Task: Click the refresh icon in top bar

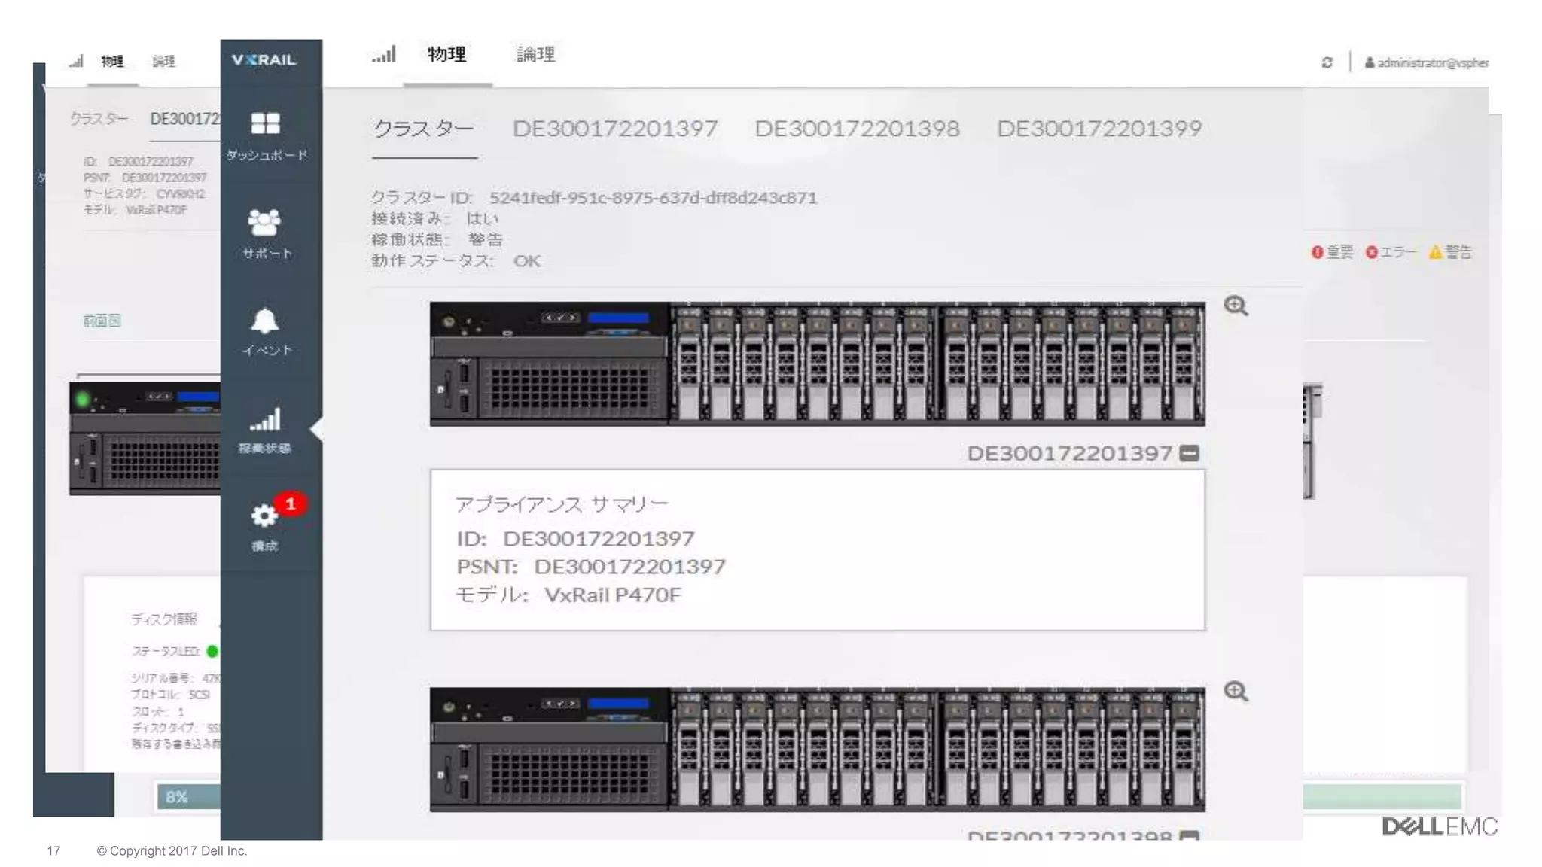Action: (x=1327, y=62)
